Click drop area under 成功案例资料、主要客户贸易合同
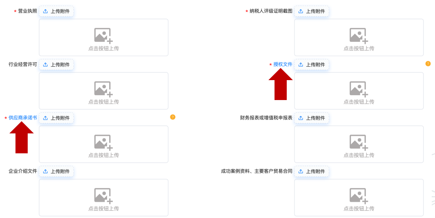435x218 pixels. [x=359, y=198]
